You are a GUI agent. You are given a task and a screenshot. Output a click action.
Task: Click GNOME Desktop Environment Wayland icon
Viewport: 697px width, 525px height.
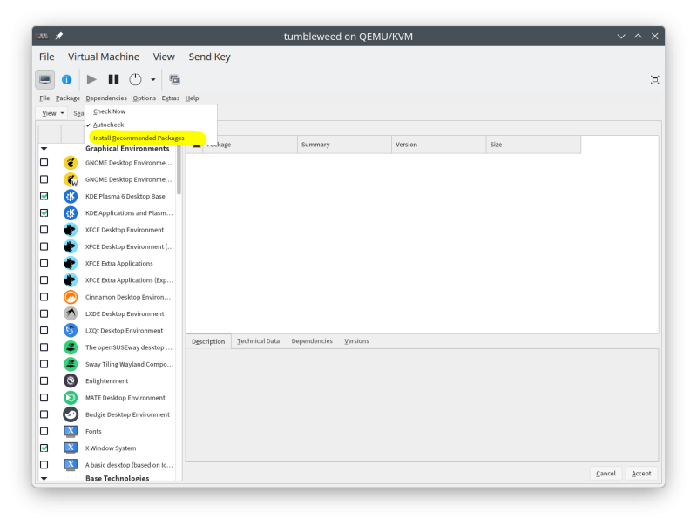click(x=71, y=179)
